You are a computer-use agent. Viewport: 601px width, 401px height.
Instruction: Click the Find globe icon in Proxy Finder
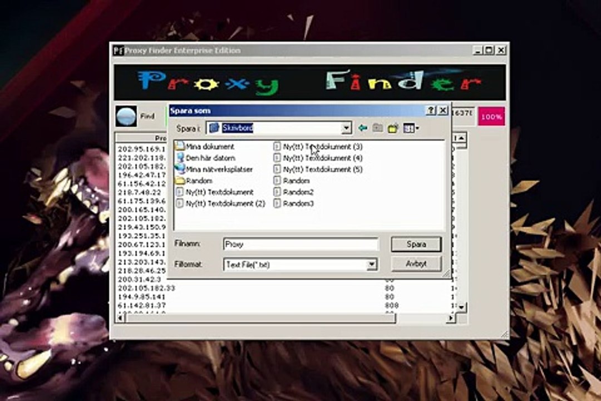(x=126, y=116)
